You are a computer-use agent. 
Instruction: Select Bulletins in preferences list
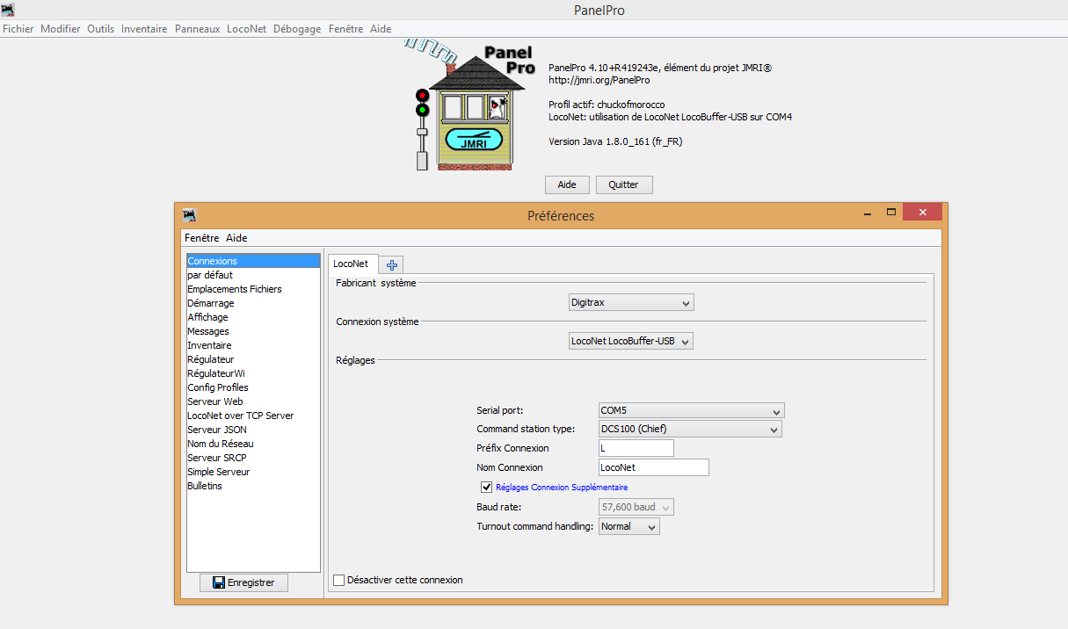click(253, 486)
